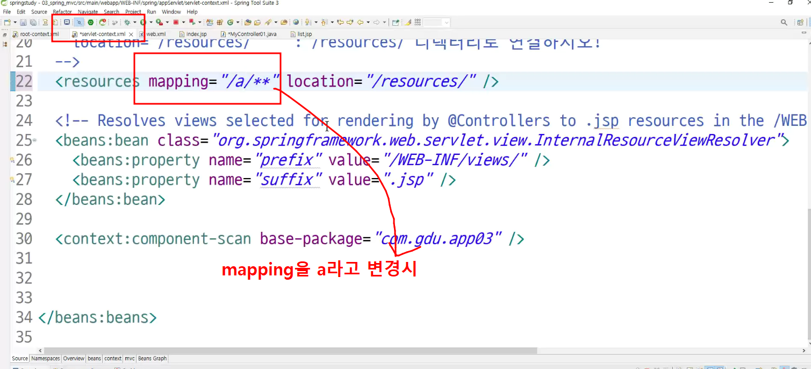Click the Next Annotation arrow icon
811x369 pixels.
pyautogui.click(x=307, y=22)
